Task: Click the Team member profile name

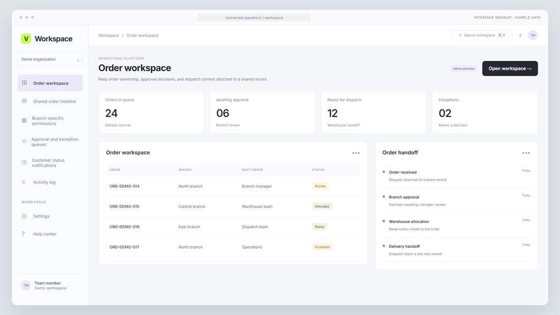Action: coord(47,283)
